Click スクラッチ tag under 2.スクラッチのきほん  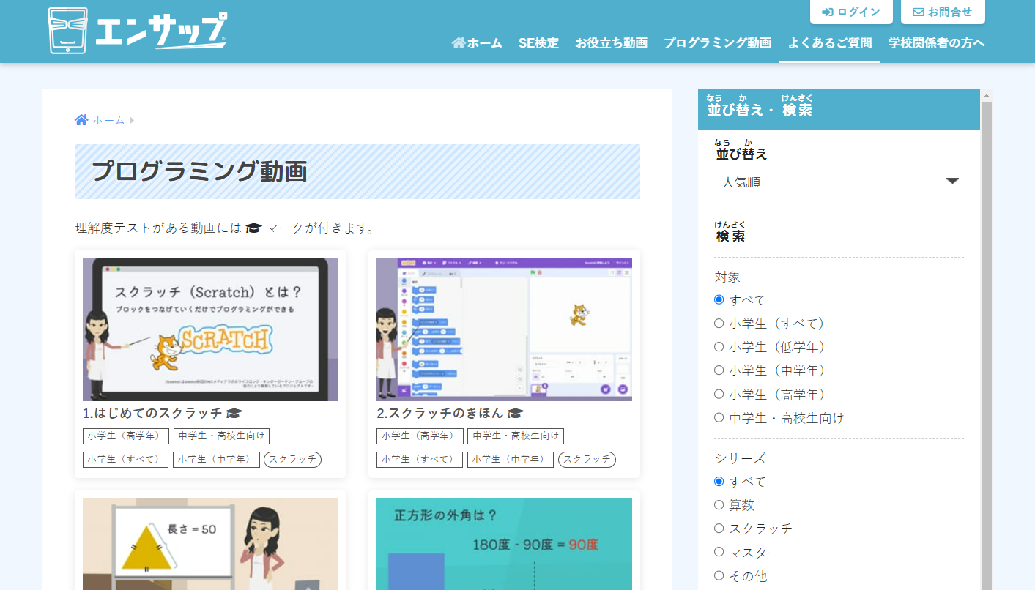point(587,460)
